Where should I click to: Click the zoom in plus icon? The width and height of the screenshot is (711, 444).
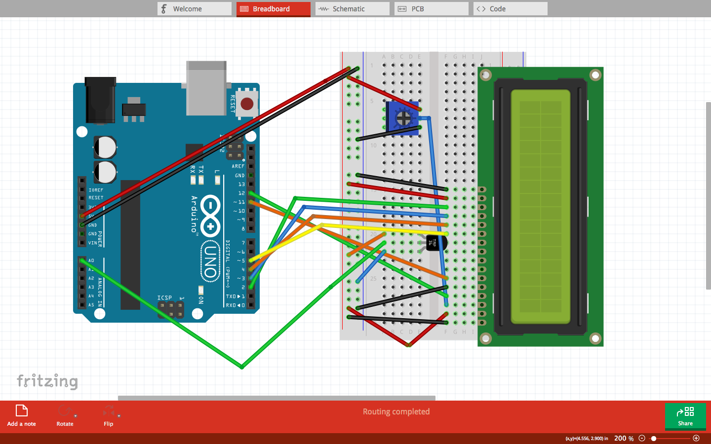(x=696, y=438)
